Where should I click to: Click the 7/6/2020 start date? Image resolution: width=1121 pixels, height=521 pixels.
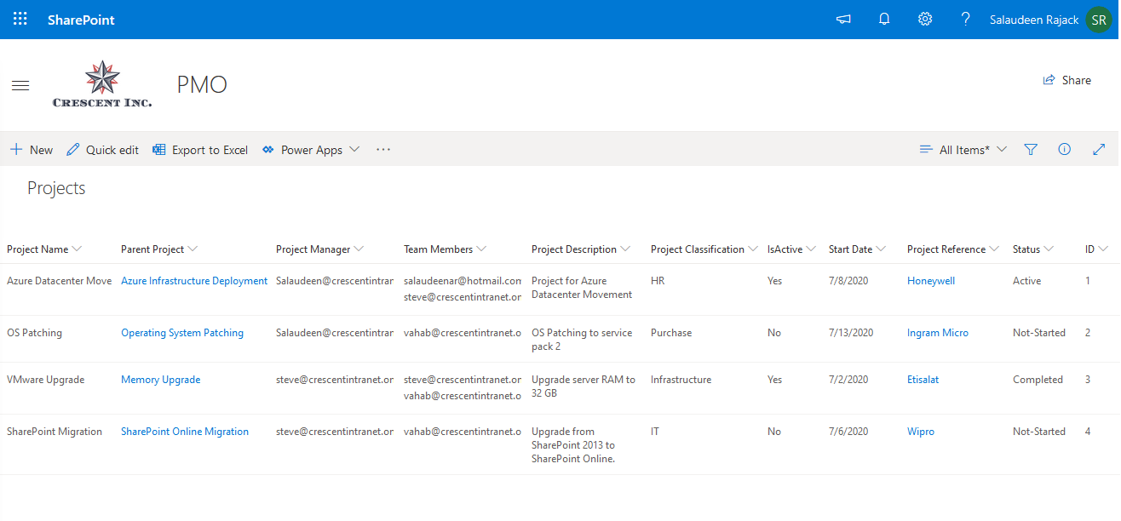(x=848, y=432)
